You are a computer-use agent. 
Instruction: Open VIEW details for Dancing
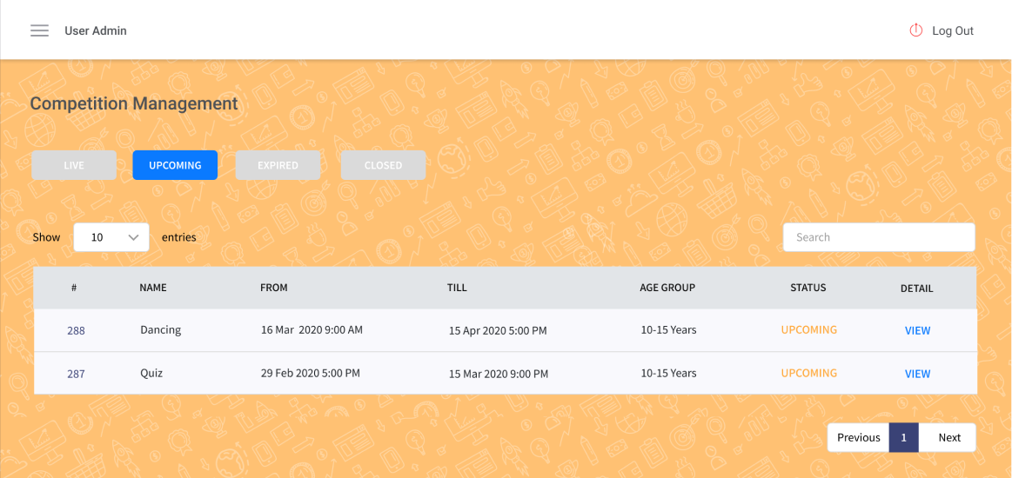pos(917,330)
